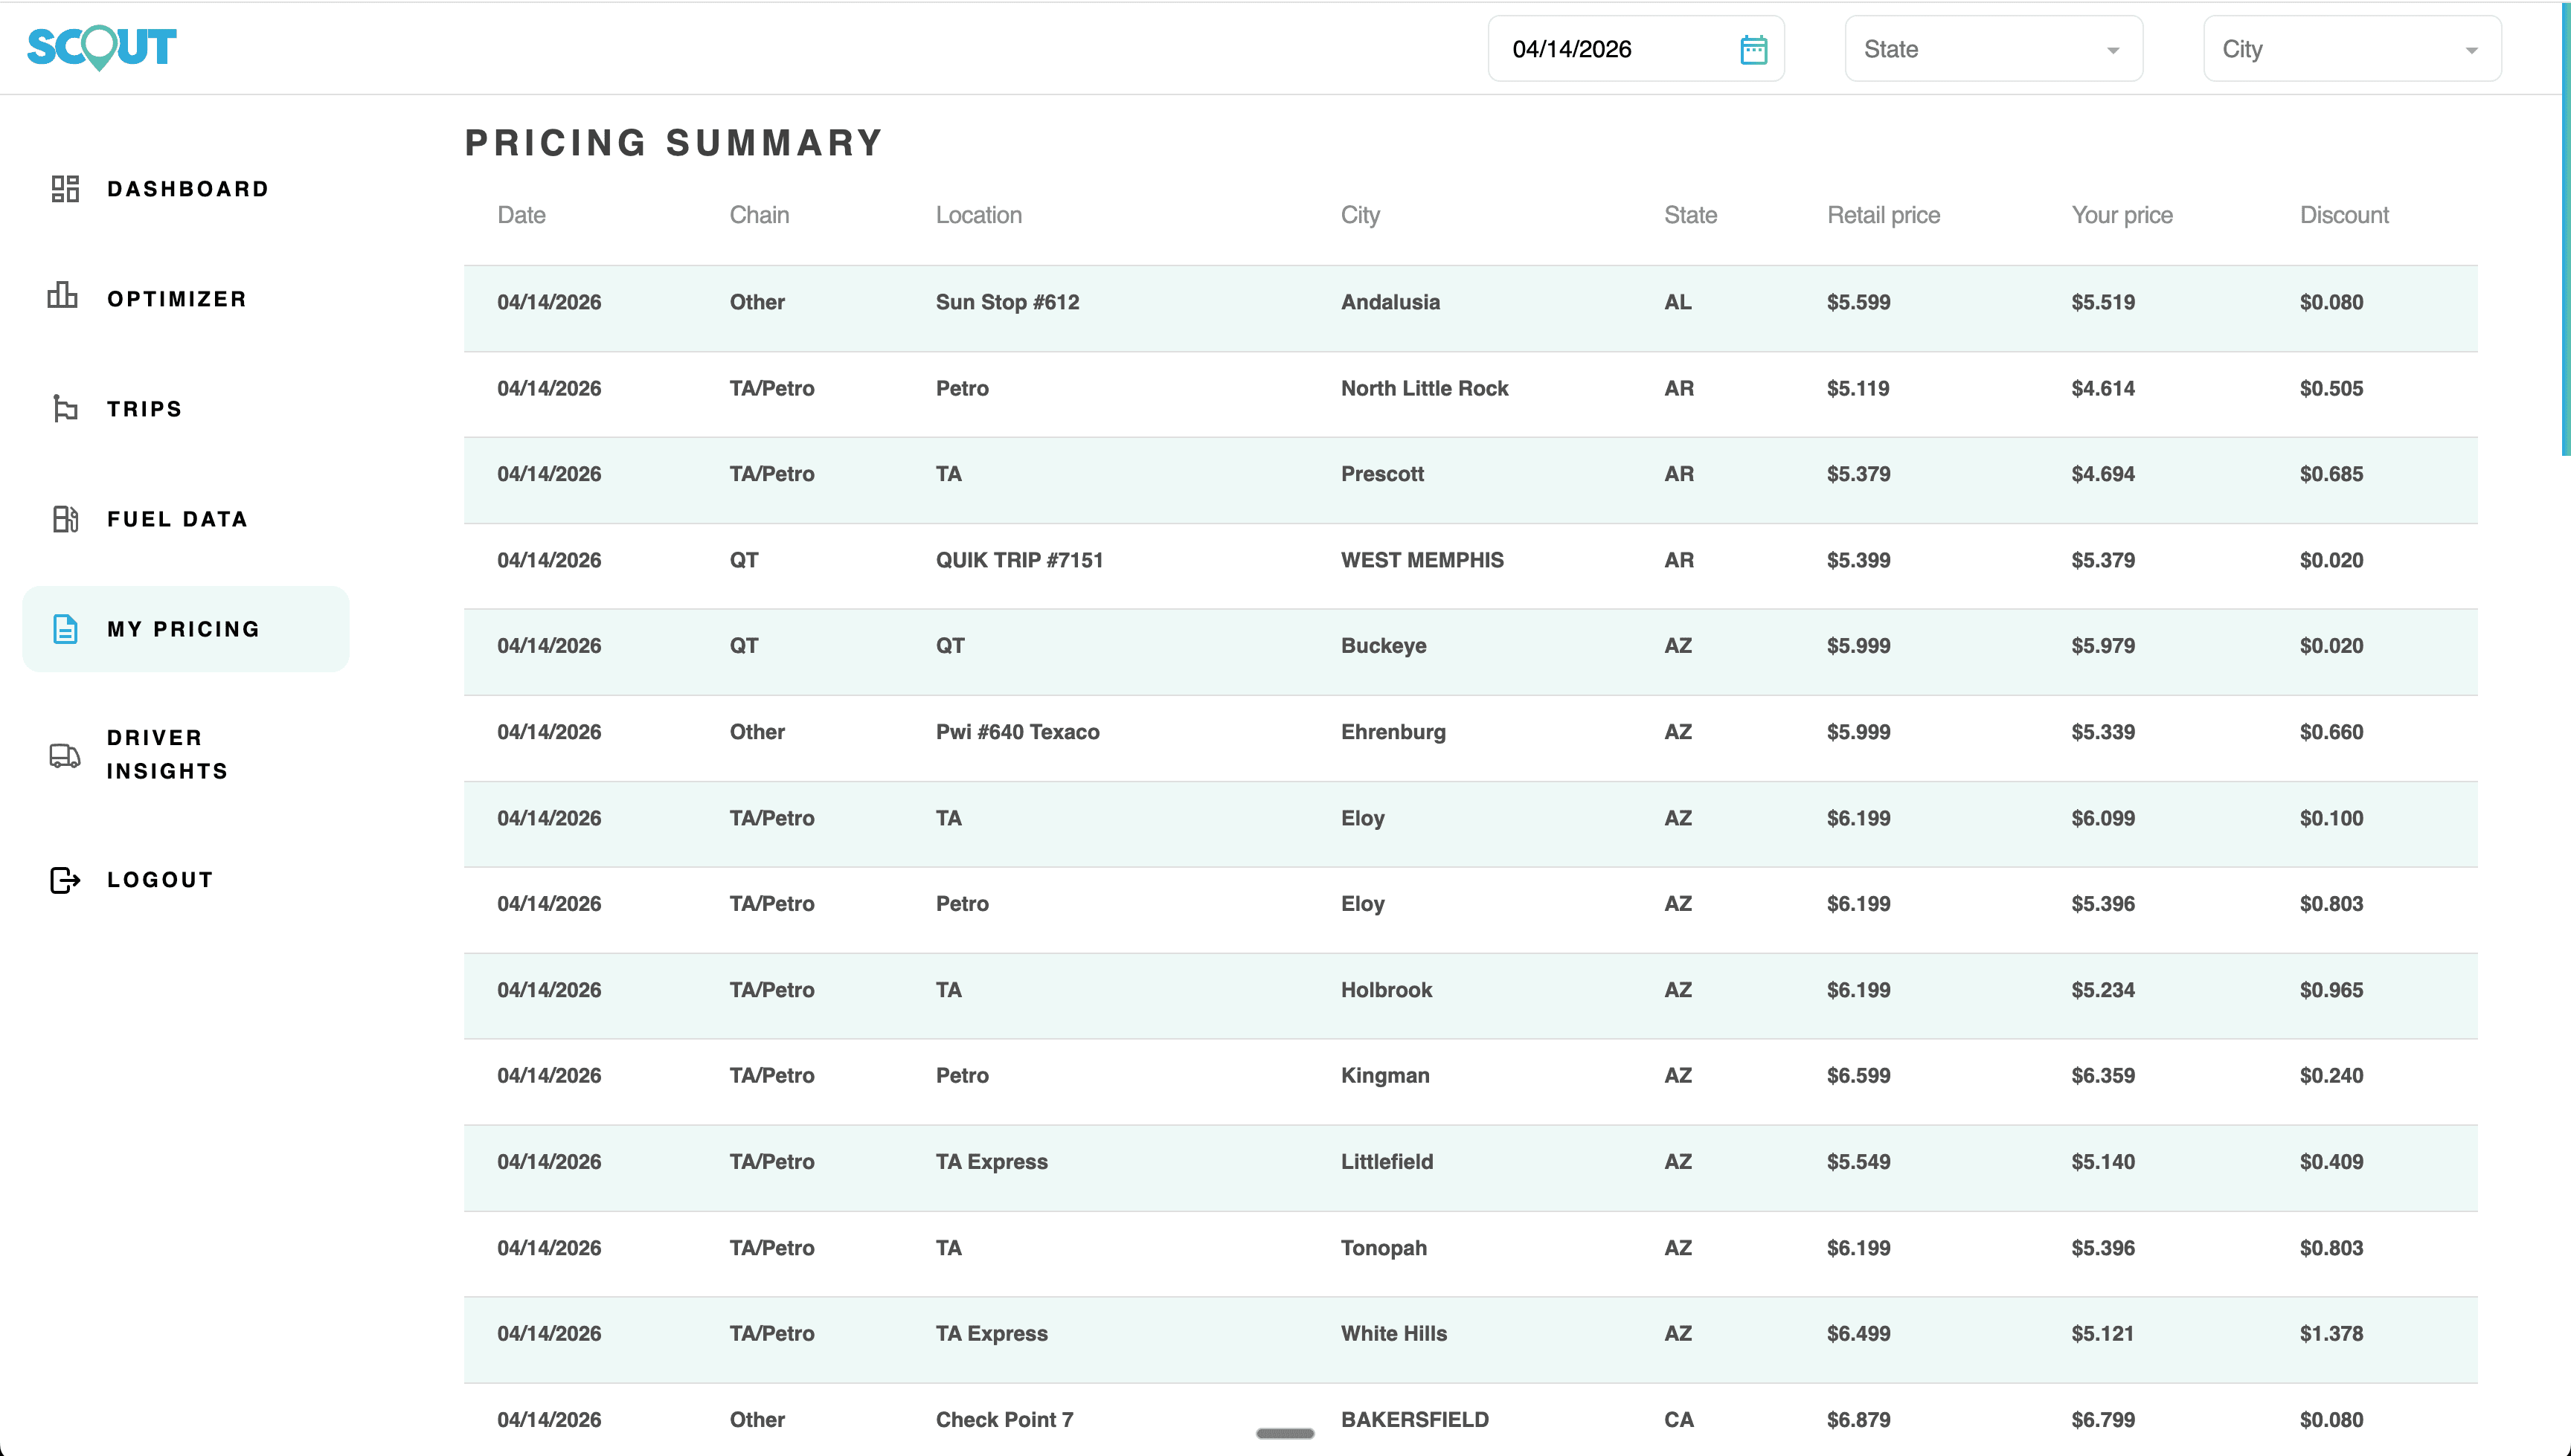
Task: Select the My Pricing document icon
Action: tap(64, 629)
